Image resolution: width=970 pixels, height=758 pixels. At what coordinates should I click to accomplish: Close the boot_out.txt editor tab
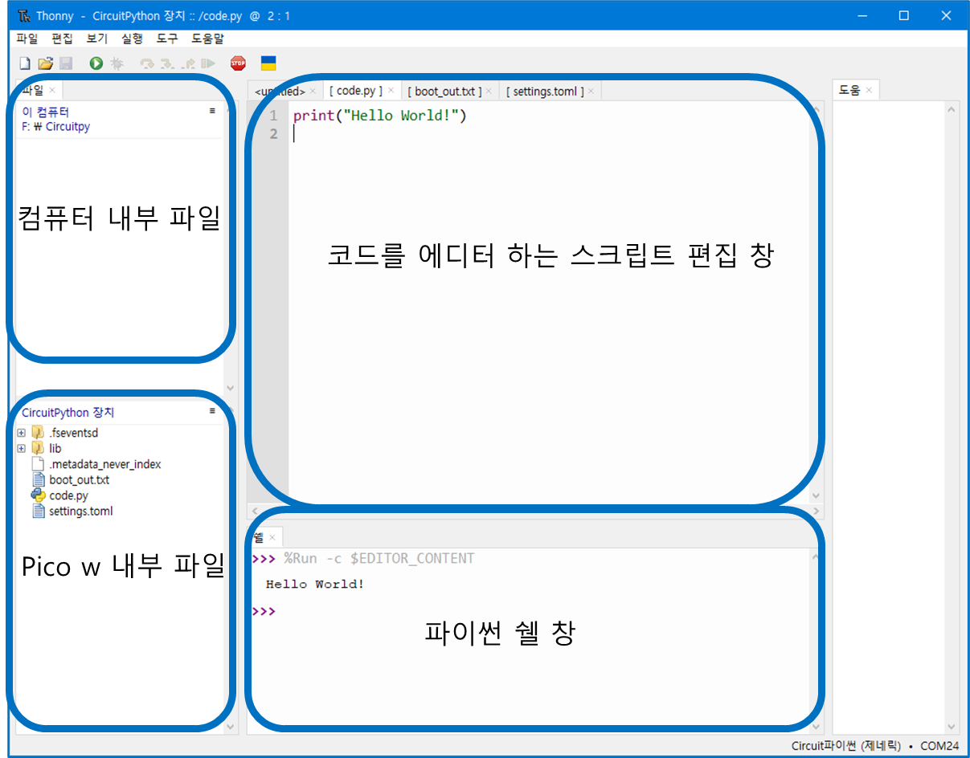pos(489,92)
